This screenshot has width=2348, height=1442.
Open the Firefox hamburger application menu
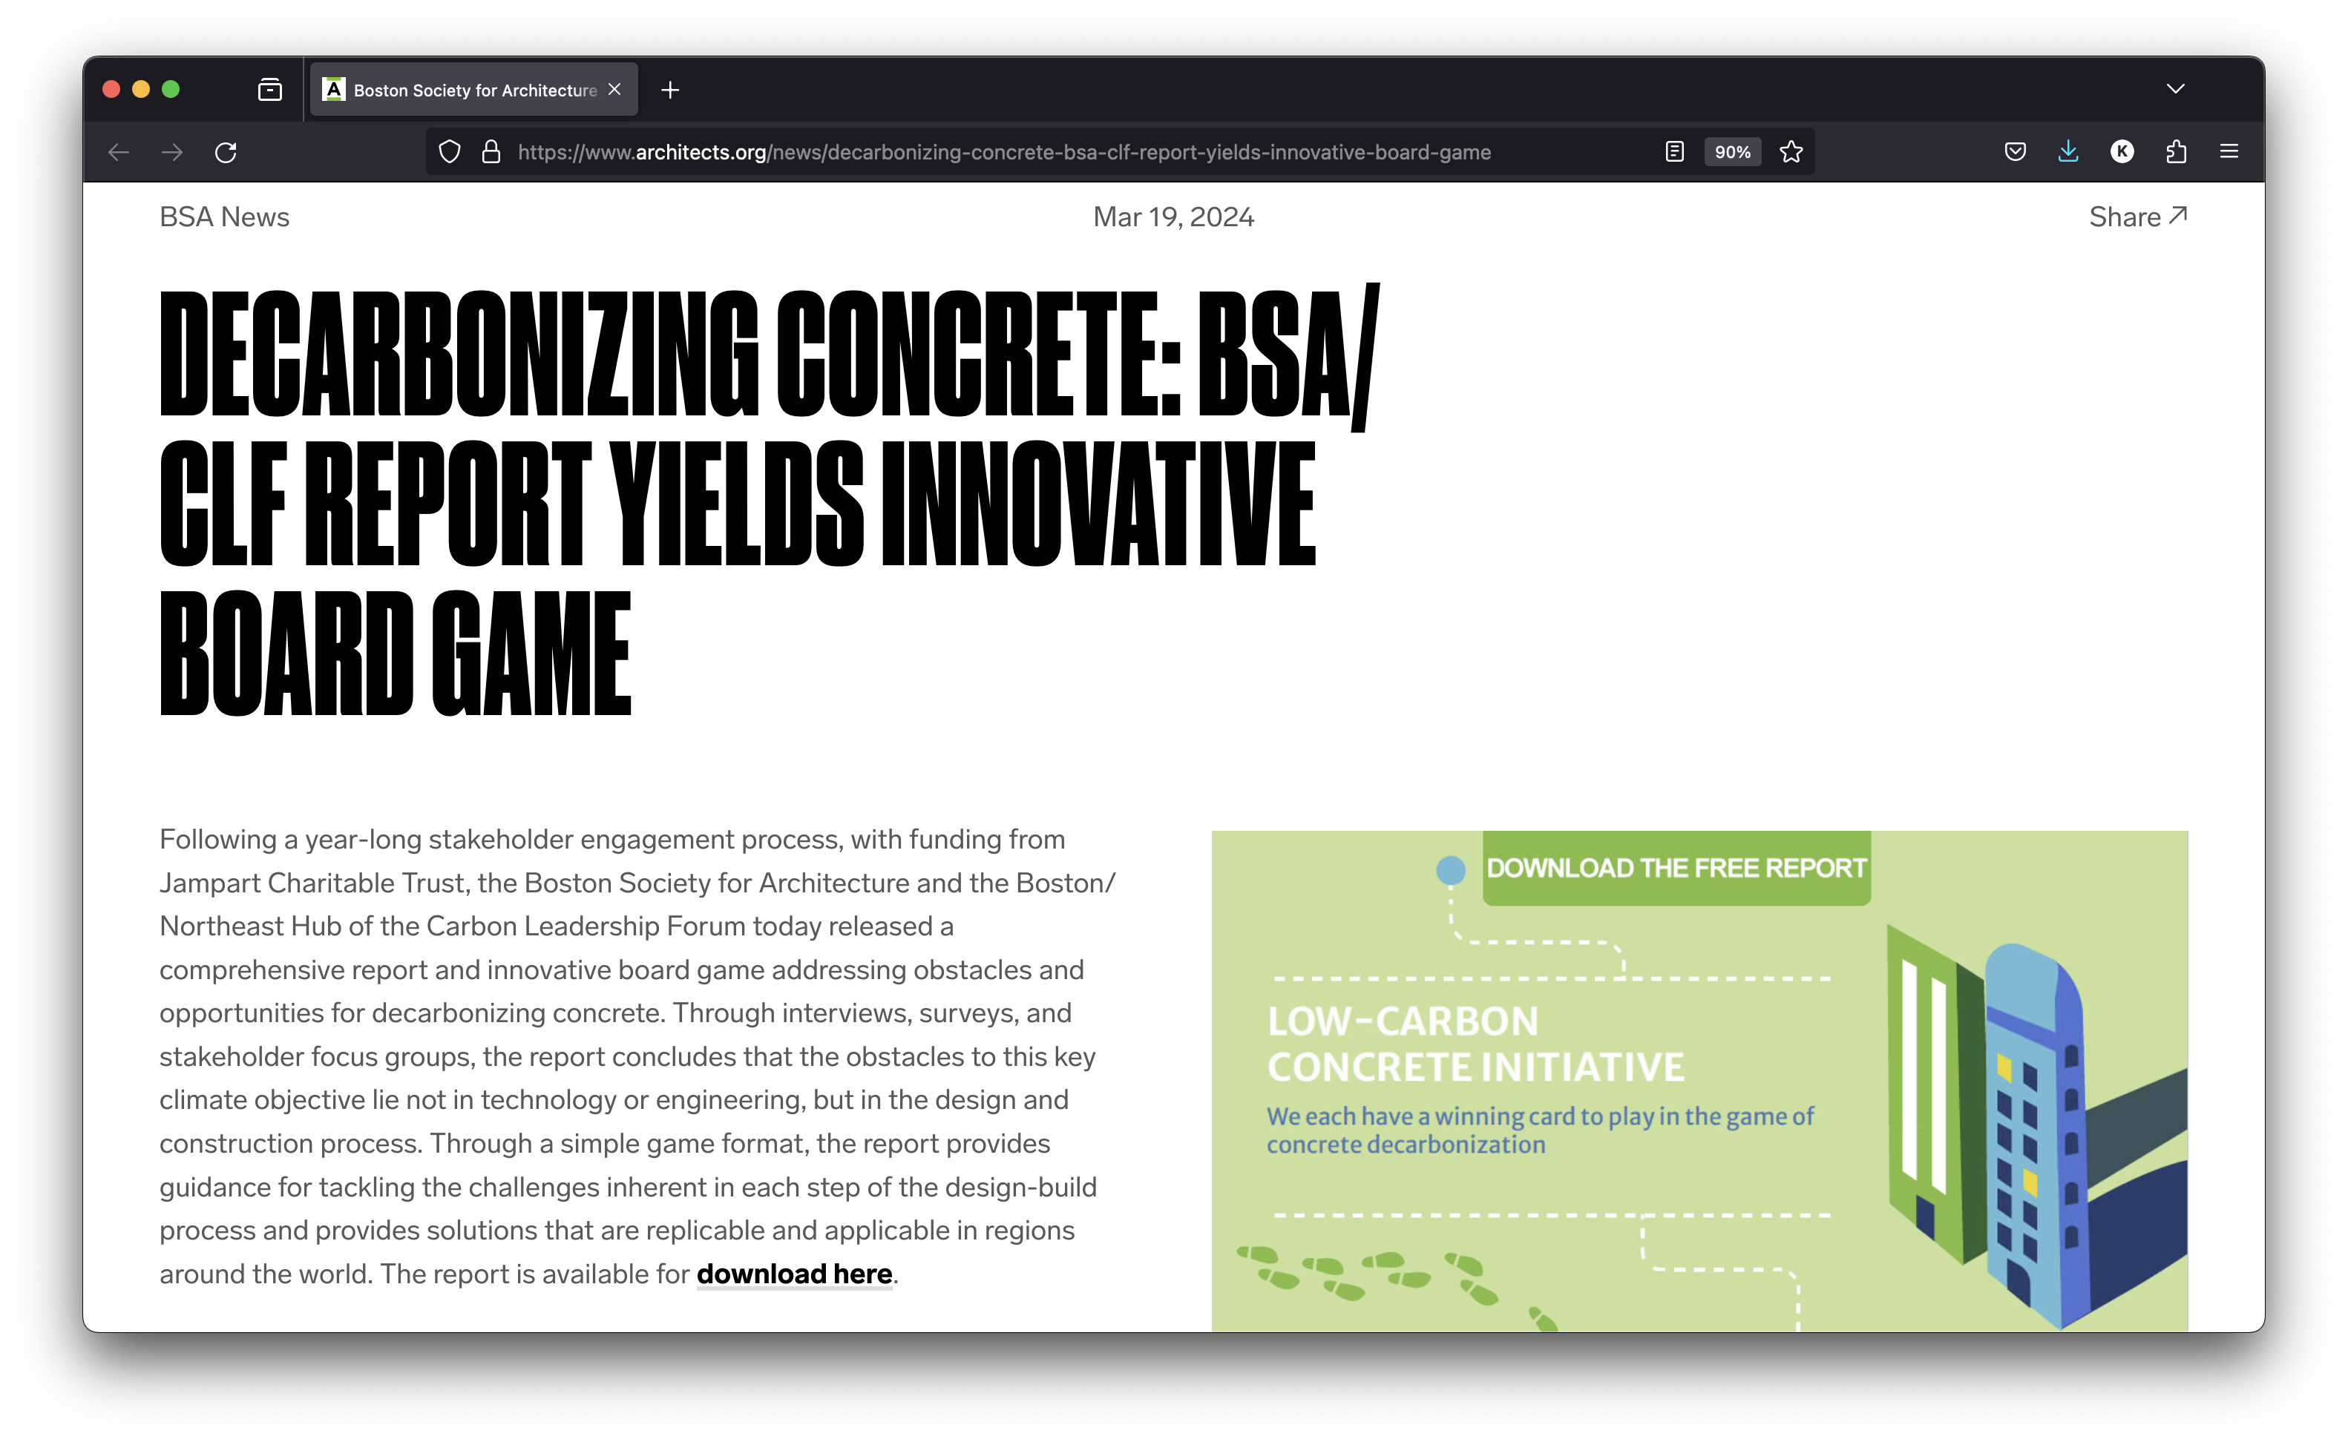click(x=2229, y=153)
